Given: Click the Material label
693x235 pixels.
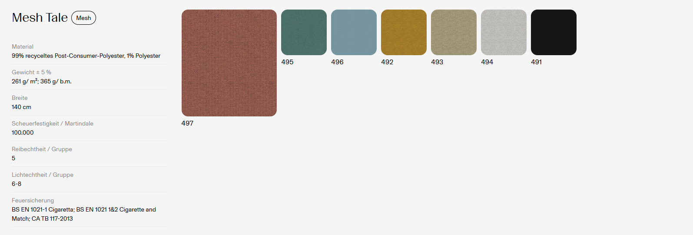Looking at the screenshot, I should pos(23,46).
